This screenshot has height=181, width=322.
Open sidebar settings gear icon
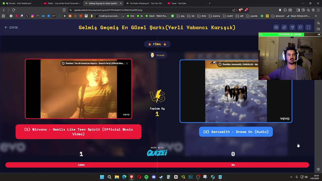(318, 169)
